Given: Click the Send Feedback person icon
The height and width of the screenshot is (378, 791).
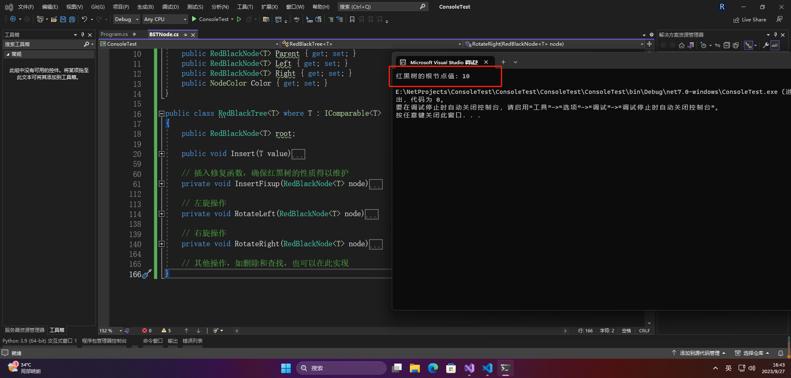Looking at the screenshot, I should tap(779, 19).
